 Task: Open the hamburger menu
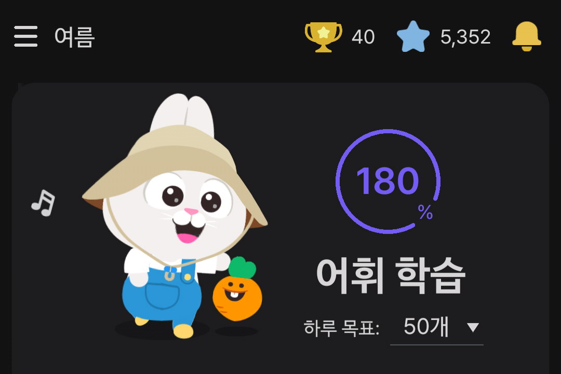[x=26, y=36]
